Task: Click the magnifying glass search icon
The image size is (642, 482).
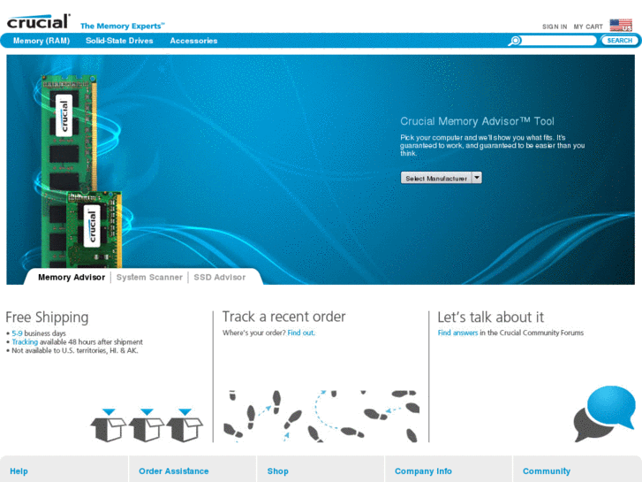Action: (x=515, y=41)
